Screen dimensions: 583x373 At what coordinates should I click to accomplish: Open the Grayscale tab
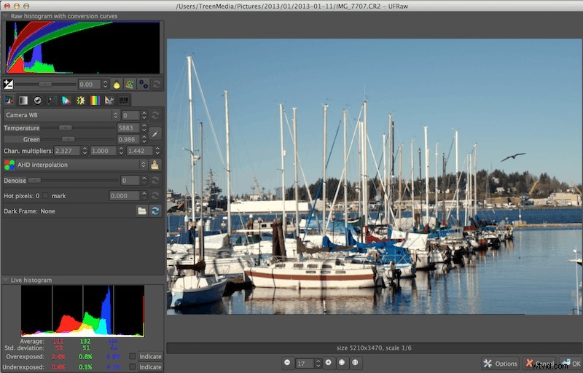pos(23,100)
